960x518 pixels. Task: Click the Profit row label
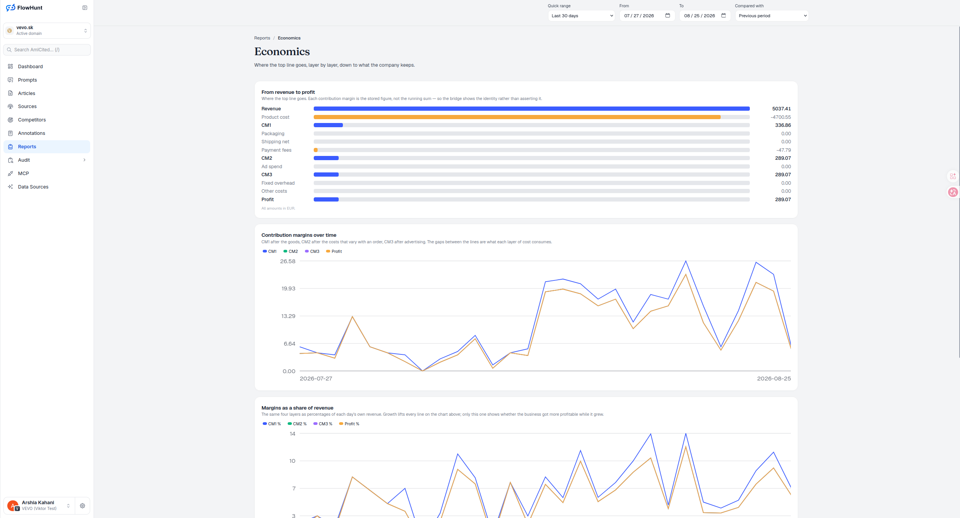pyautogui.click(x=268, y=200)
